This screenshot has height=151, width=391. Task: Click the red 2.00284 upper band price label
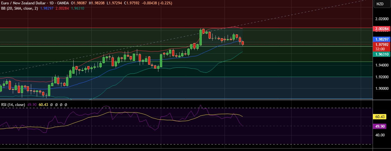(382, 29)
